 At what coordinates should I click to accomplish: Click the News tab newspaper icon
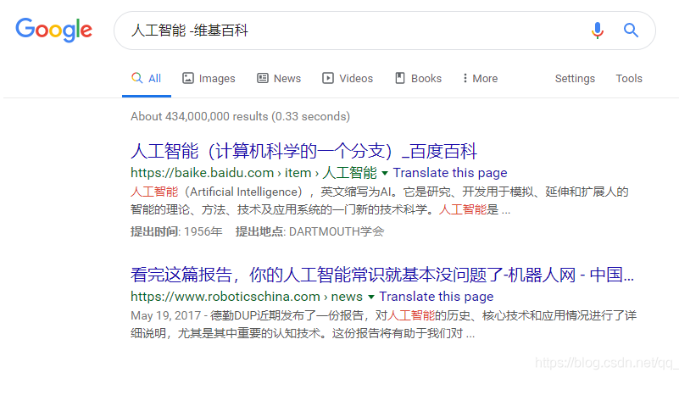(263, 78)
